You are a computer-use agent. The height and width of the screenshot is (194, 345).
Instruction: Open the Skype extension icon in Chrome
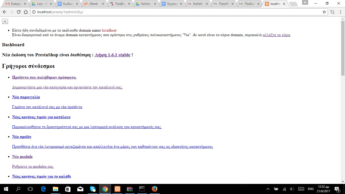coord(332,12)
